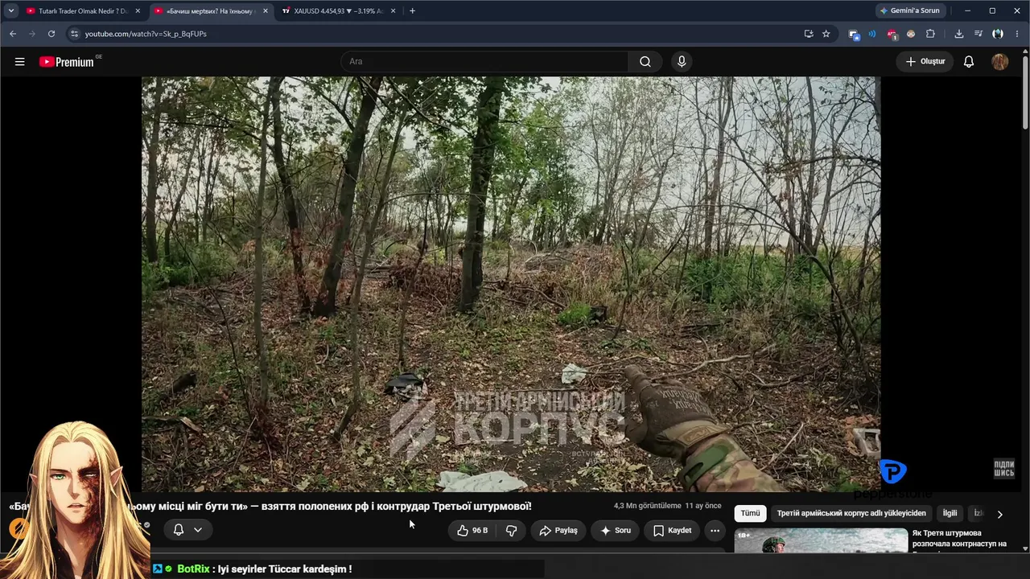Close the Tutarlı Trader browser tab
Image resolution: width=1030 pixels, height=579 pixels.
pyautogui.click(x=138, y=11)
